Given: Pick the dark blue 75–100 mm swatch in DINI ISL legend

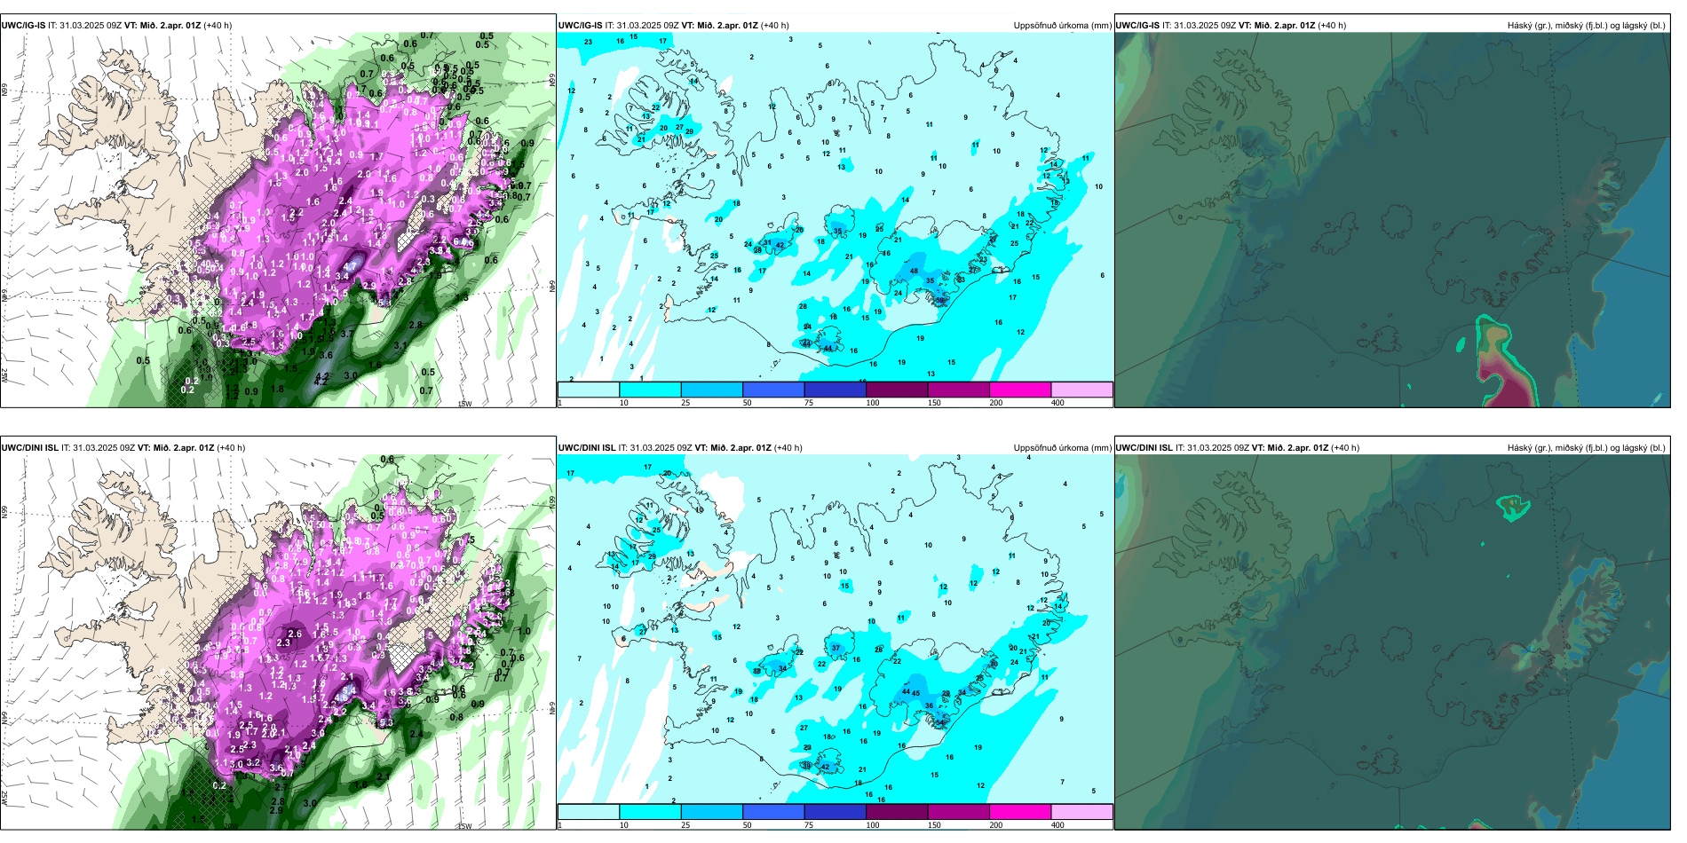Looking at the screenshot, I should pyautogui.click(x=835, y=812).
